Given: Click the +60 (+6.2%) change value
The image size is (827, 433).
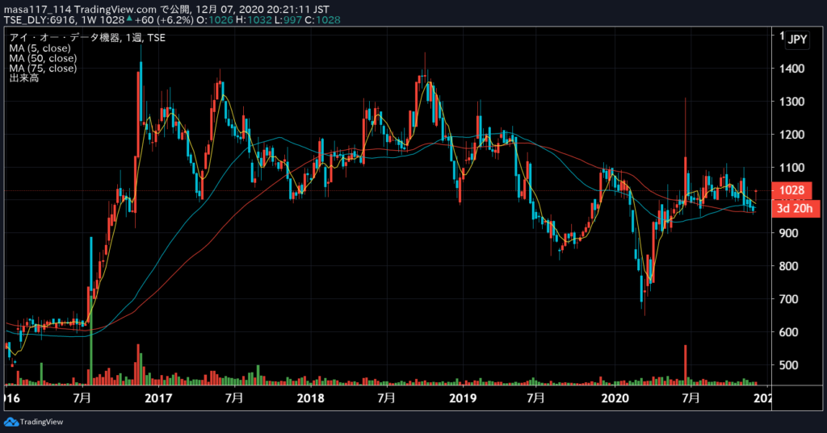Looking at the screenshot, I should coord(163,20).
